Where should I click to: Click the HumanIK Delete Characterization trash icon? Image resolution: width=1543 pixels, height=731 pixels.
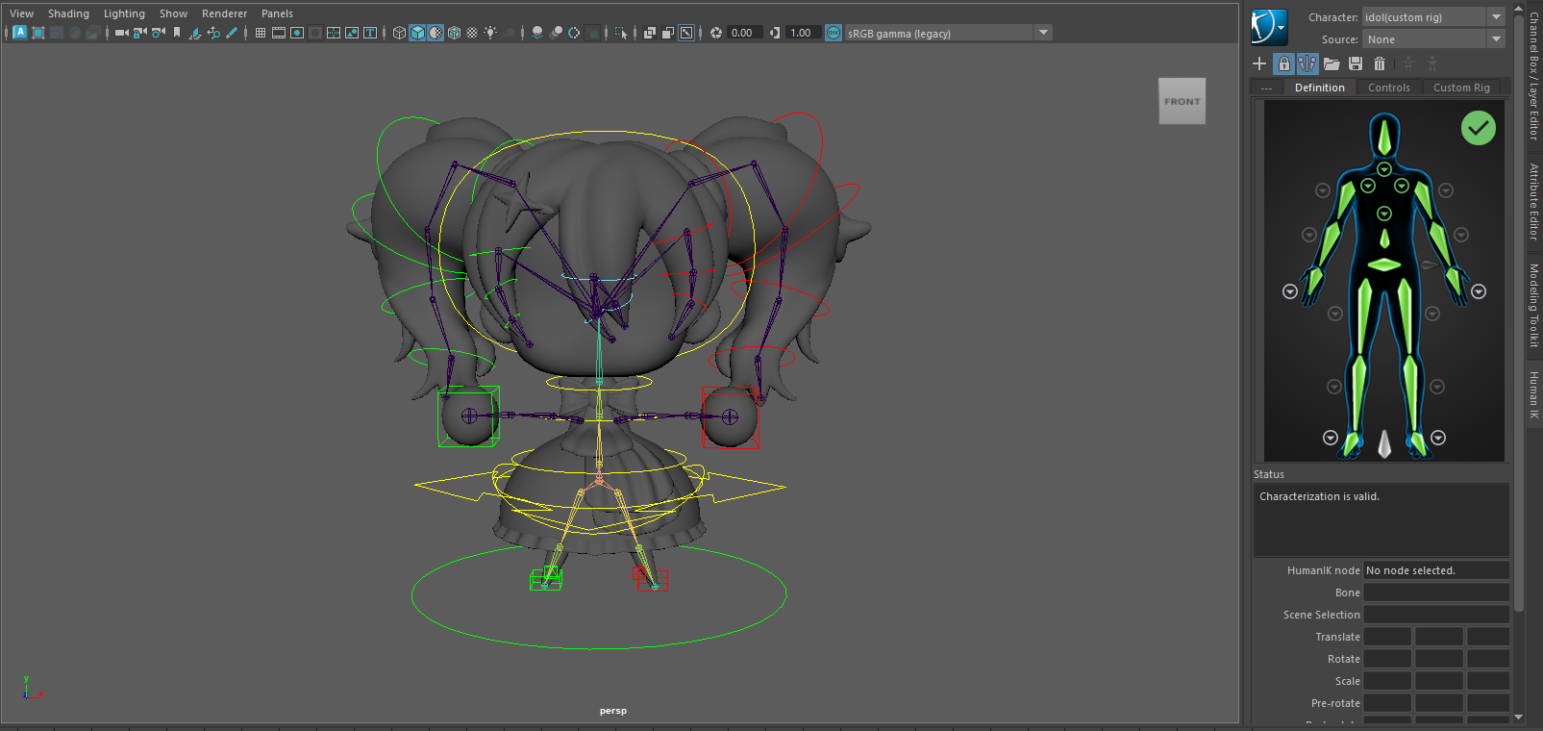1380,63
